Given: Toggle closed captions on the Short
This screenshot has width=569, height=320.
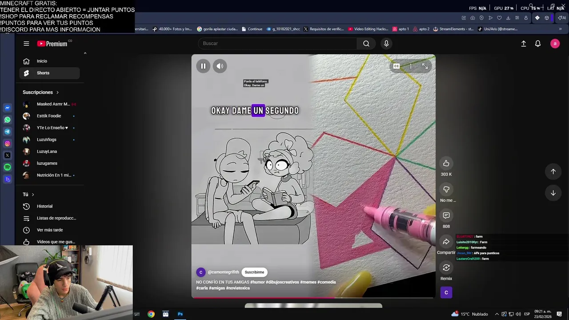Looking at the screenshot, I should click(x=397, y=66).
